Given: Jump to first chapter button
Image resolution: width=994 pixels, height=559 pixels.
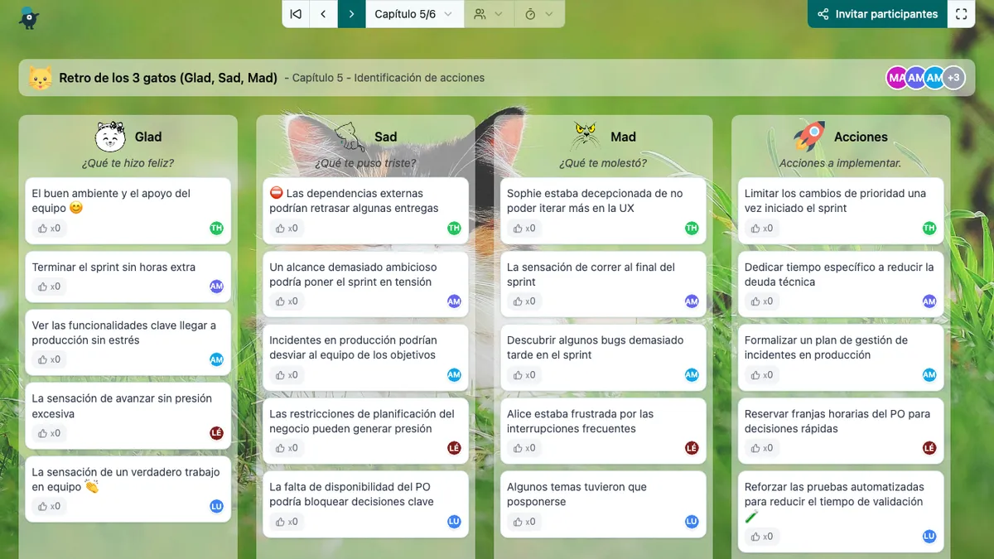Looking at the screenshot, I should click(296, 14).
